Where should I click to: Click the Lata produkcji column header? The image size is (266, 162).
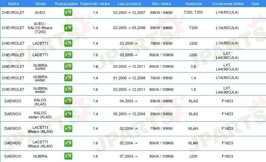click(x=129, y=4)
